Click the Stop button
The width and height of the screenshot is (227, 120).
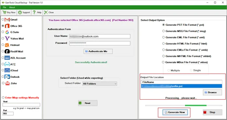coord(212,112)
